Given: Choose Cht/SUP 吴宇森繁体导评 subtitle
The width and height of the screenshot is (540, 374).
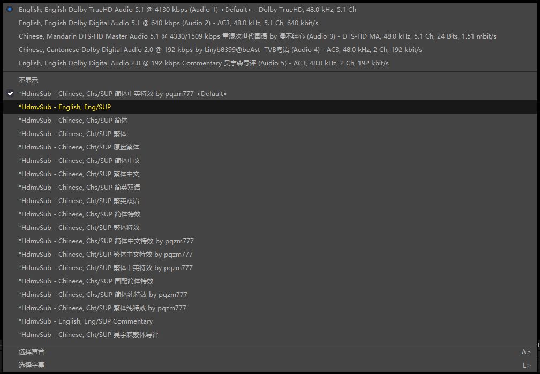Looking at the screenshot, I should coord(88,335).
